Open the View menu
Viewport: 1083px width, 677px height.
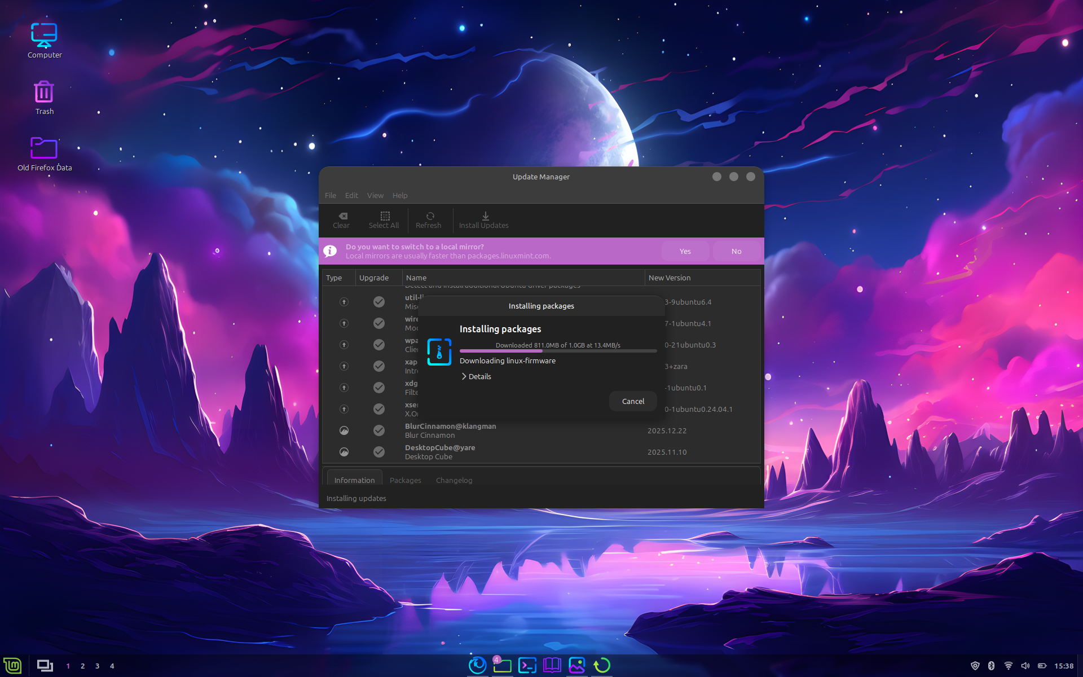375,195
